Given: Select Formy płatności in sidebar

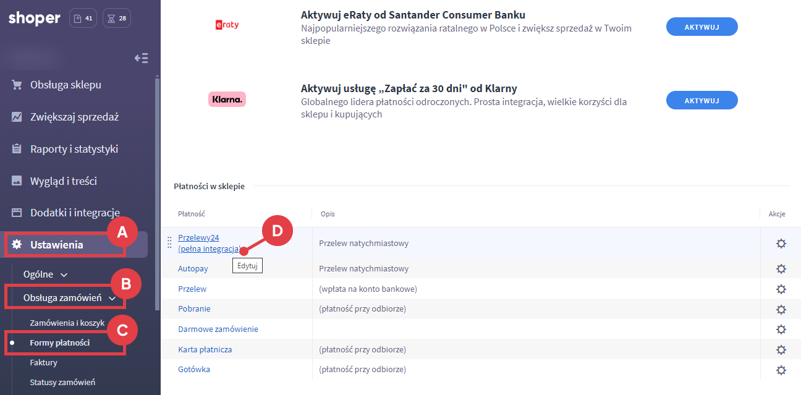Looking at the screenshot, I should [x=60, y=342].
